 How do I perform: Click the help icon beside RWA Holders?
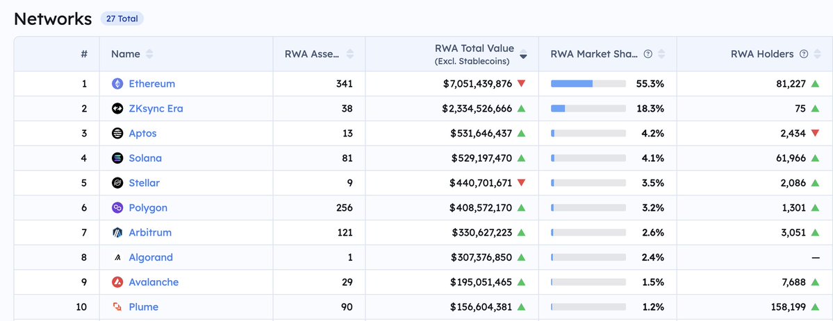[804, 54]
